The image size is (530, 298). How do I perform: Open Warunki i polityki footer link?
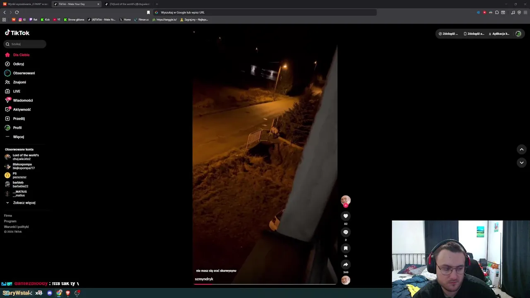coord(16,227)
